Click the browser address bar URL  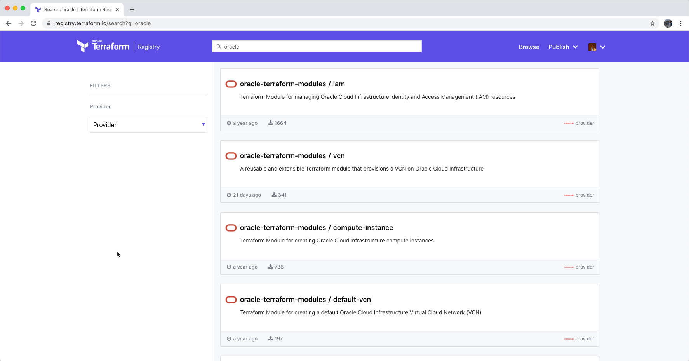click(x=103, y=23)
